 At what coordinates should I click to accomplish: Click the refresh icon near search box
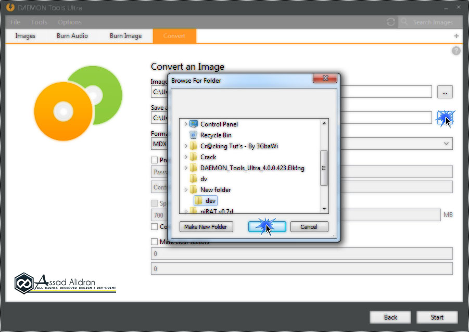[390, 22]
